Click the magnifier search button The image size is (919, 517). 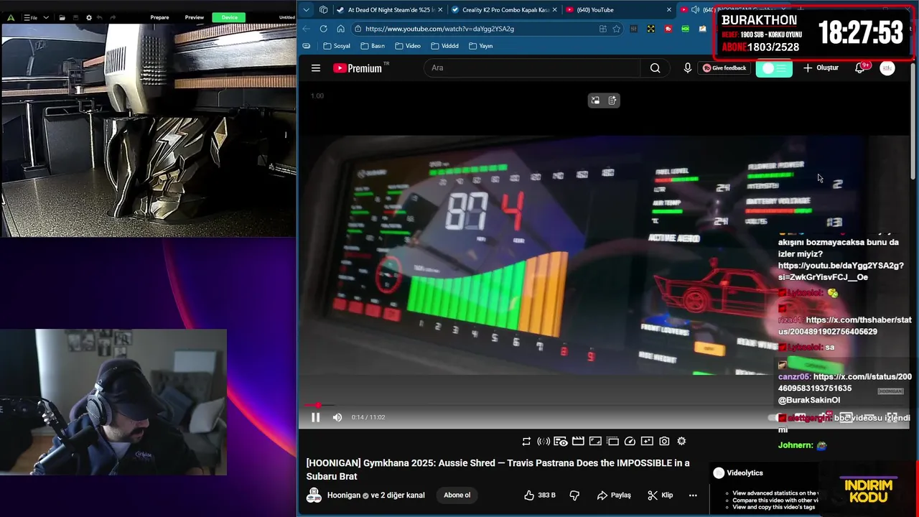(655, 68)
